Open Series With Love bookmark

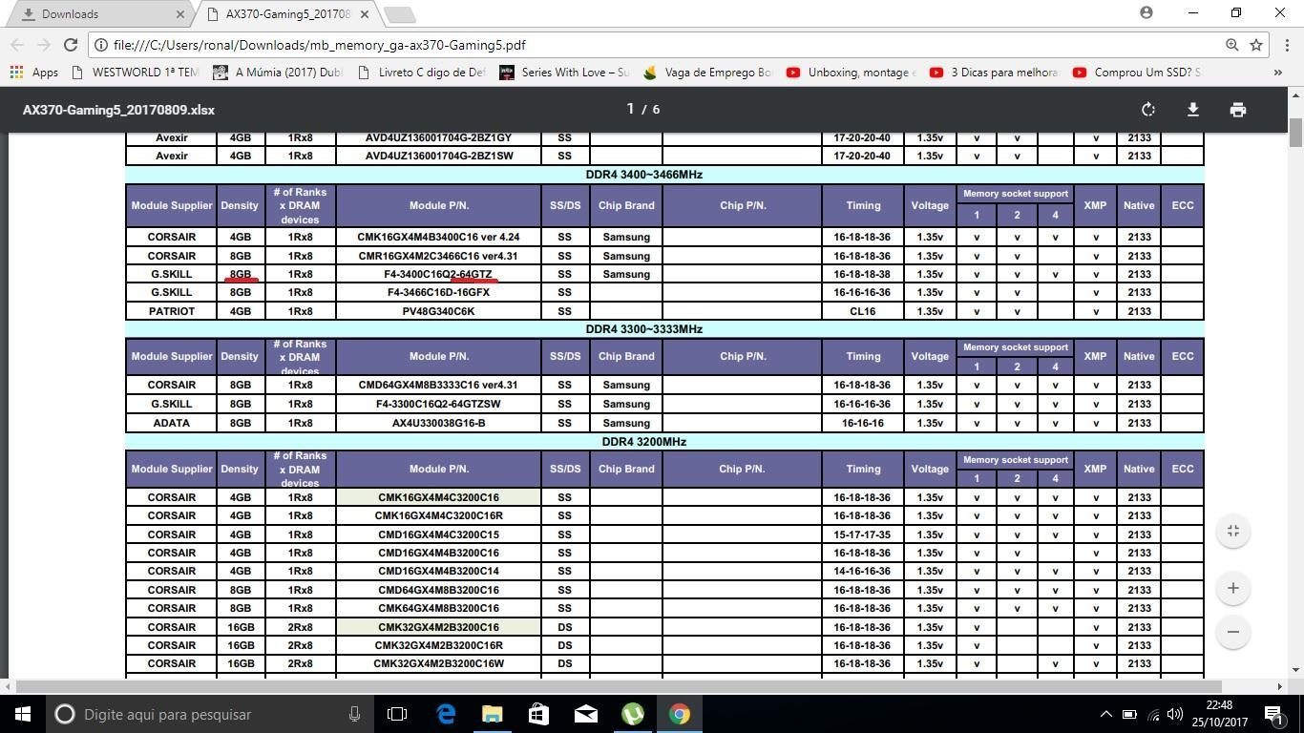pos(564,72)
